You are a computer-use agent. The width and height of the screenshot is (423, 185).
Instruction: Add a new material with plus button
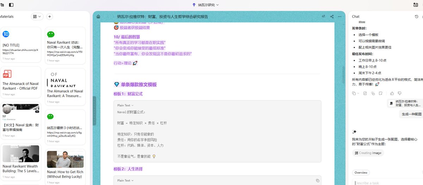(x=49, y=16)
